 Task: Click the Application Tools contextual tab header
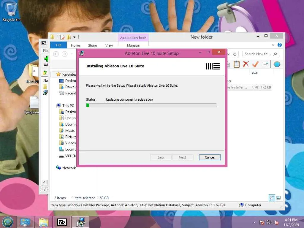(x=133, y=38)
